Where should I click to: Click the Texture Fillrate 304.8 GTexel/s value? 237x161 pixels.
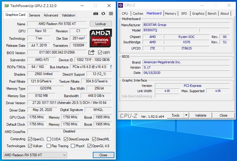[97, 81]
